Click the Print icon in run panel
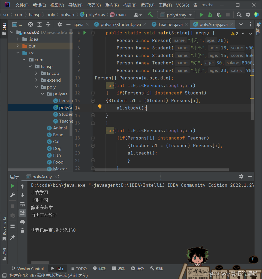 (22, 222)
